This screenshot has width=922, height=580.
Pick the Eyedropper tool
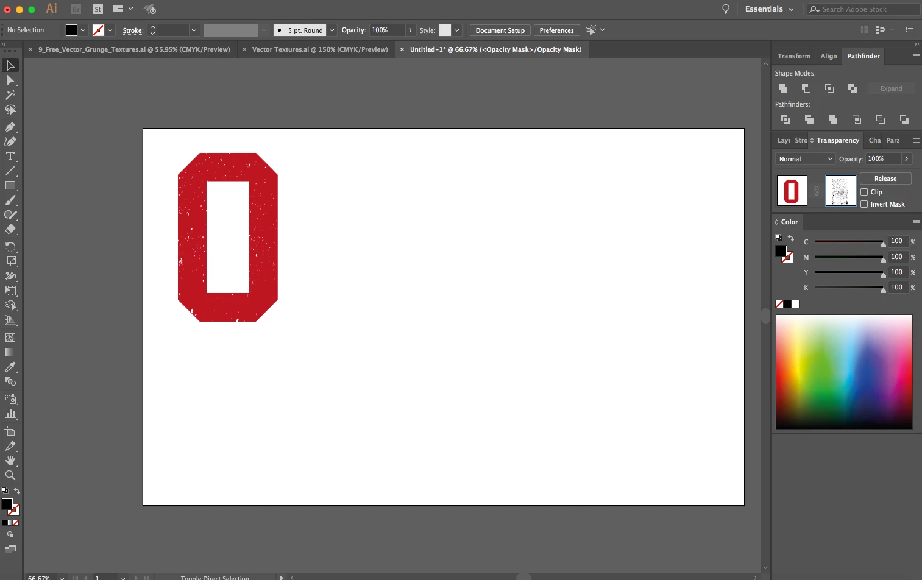[x=10, y=367]
